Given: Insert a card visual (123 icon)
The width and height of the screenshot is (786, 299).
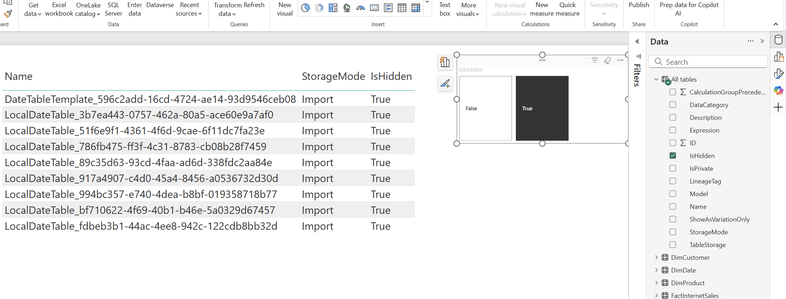Looking at the screenshot, I should (374, 8).
